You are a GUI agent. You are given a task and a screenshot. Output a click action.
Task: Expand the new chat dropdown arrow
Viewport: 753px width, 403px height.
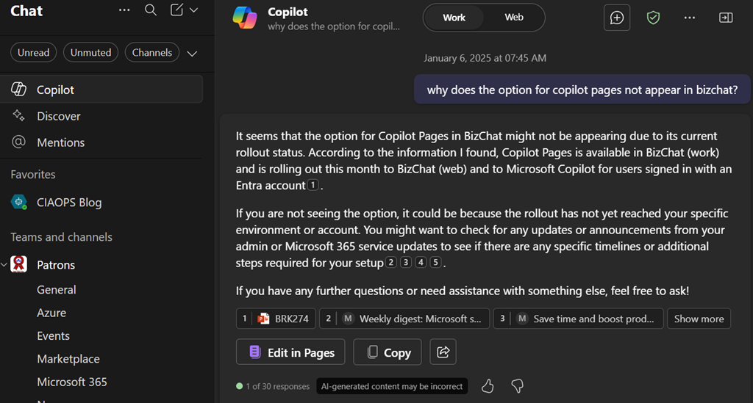pyautogui.click(x=194, y=10)
